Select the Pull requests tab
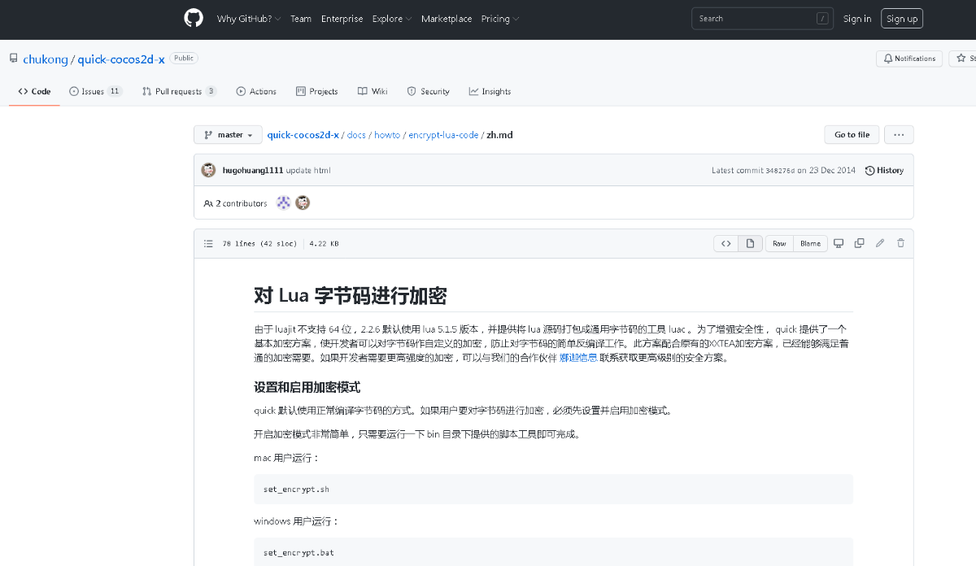 179,91
